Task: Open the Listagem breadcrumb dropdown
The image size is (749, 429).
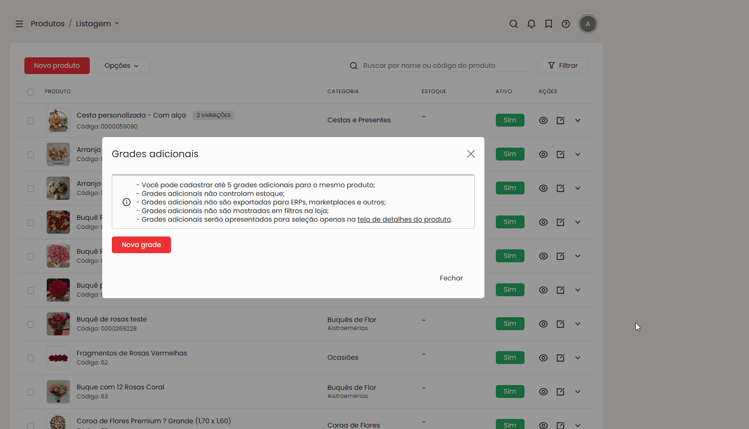Action: (97, 24)
